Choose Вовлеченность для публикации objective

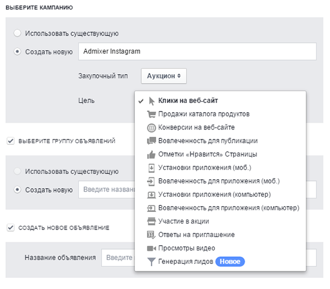point(220,141)
